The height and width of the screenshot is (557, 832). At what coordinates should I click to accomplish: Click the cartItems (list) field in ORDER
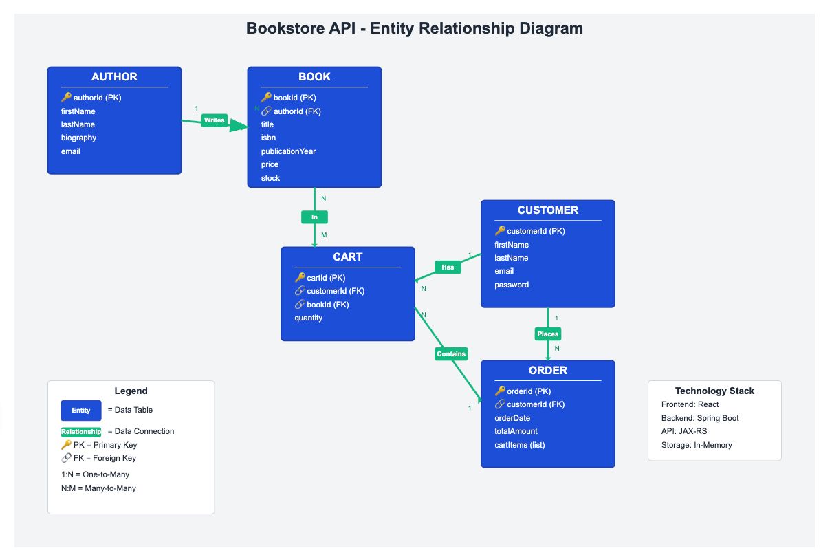tap(520, 445)
